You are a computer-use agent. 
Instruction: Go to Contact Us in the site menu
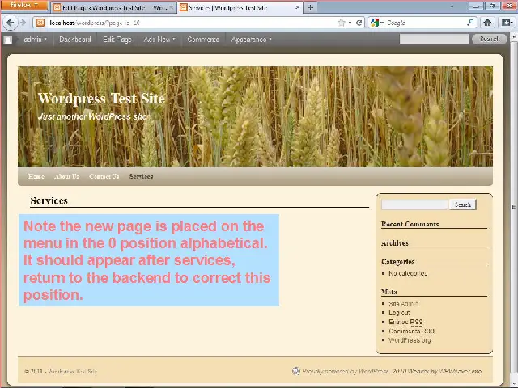(x=104, y=176)
